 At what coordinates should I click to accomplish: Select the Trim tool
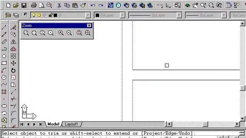pos(13,99)
